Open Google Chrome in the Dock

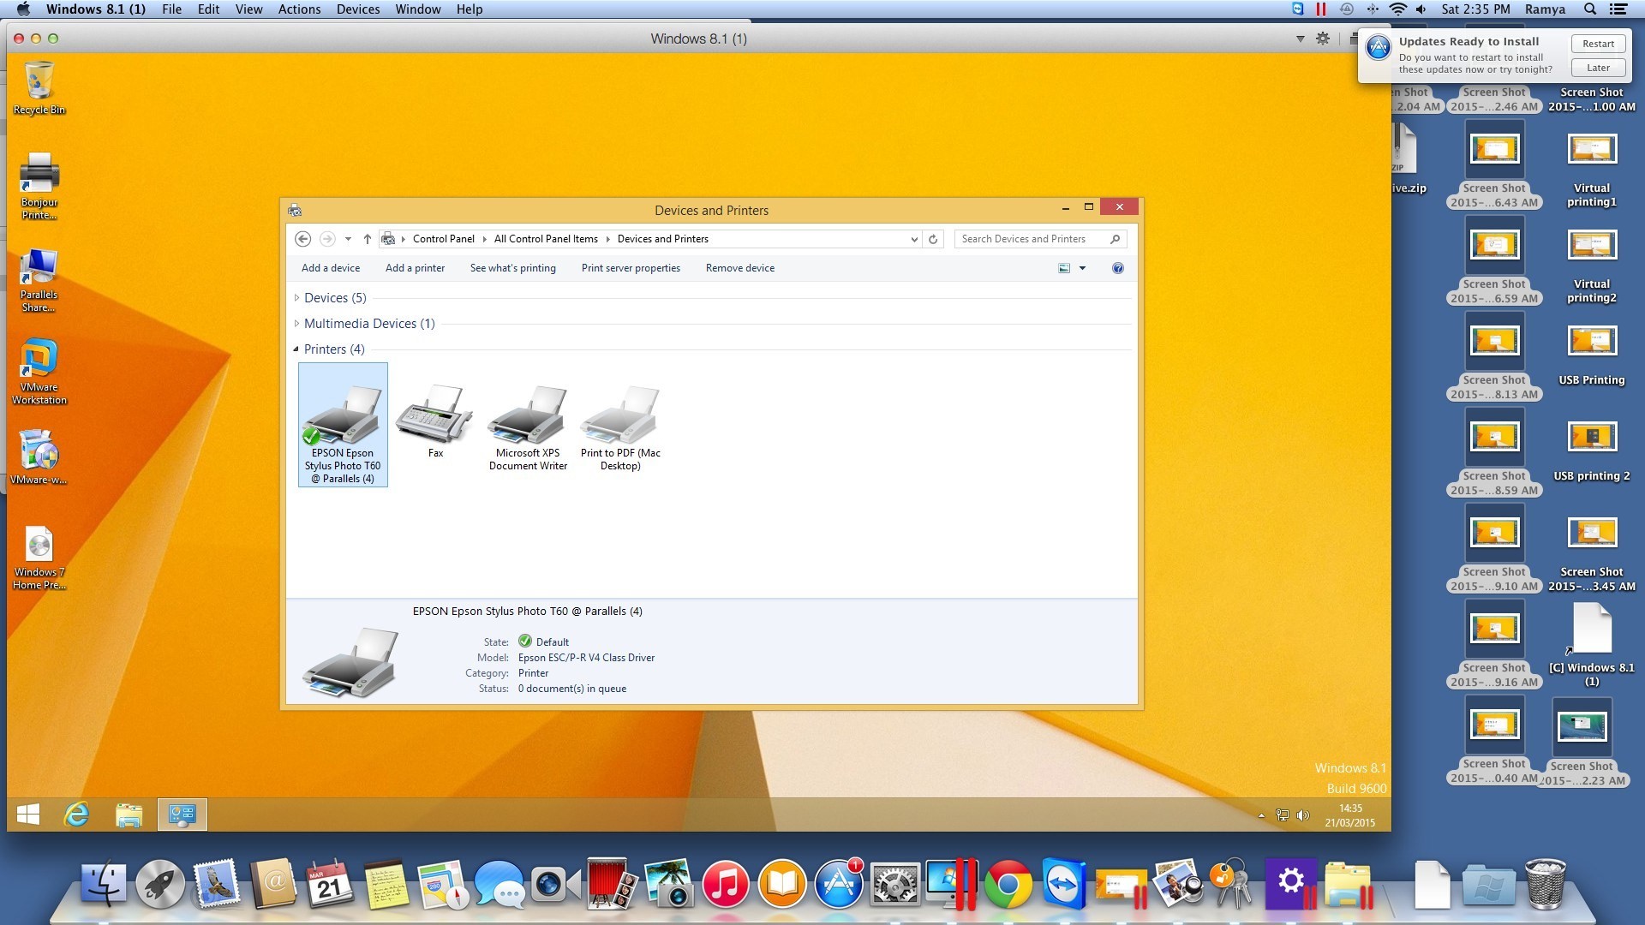(x=1008, y=885)
